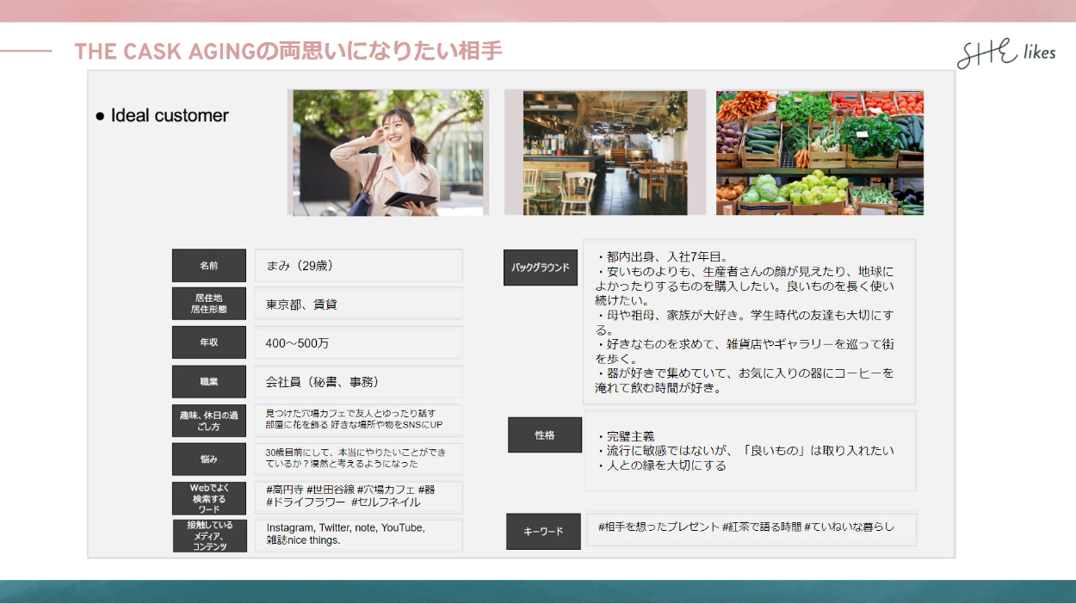The width and height of the screenshot is (1076, 604).
Task: Select the 会社員（秘書、事務） occupation field
Action: 359,381
